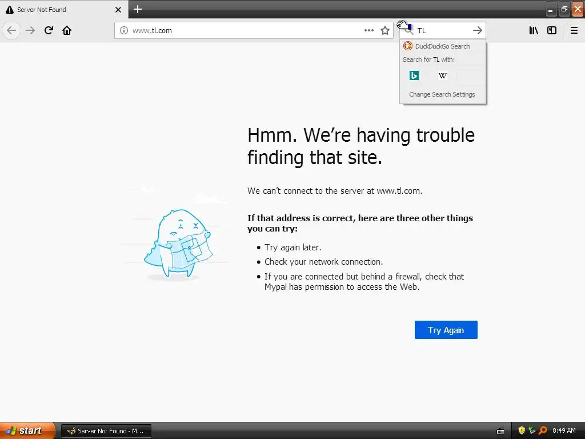Click the 8:49 AM clock
The image size is (585, 439).
(x=564, y=430)
